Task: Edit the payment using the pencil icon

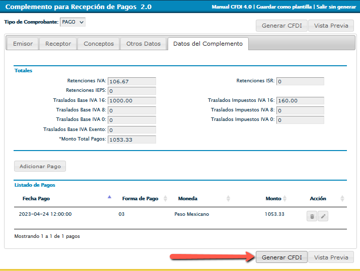Action: point(323,216)
